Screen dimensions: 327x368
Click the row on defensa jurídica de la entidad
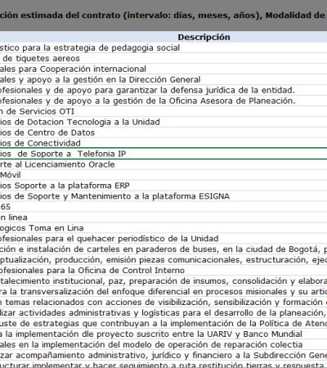coord(163,90)
